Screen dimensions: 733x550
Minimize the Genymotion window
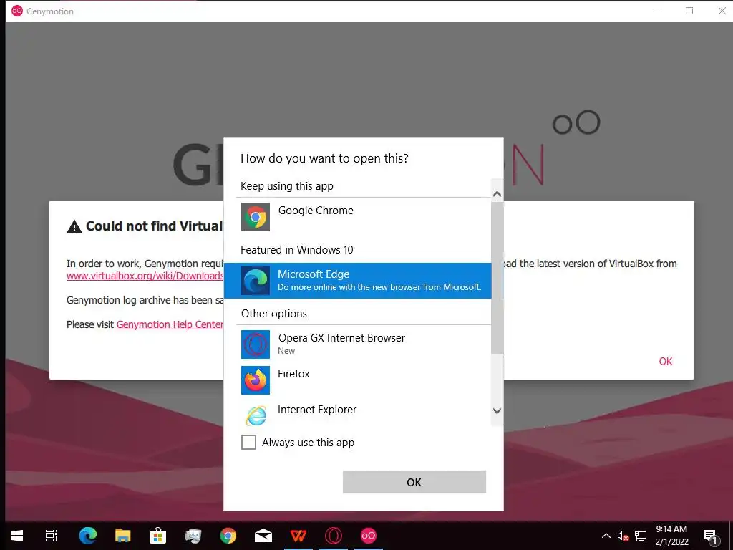click(657, 11)
